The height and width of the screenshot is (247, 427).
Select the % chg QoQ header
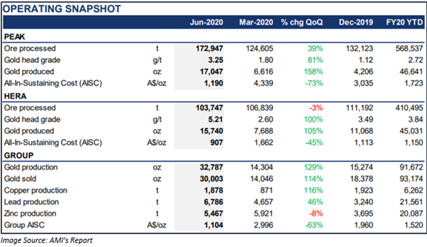[x=302, y=22]
